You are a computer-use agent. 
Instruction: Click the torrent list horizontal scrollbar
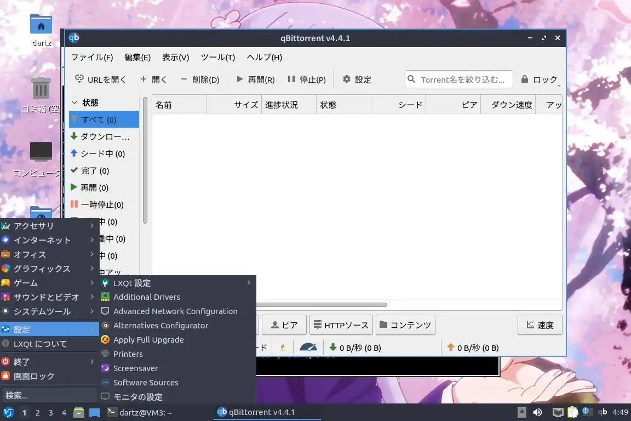click(321, 305)
